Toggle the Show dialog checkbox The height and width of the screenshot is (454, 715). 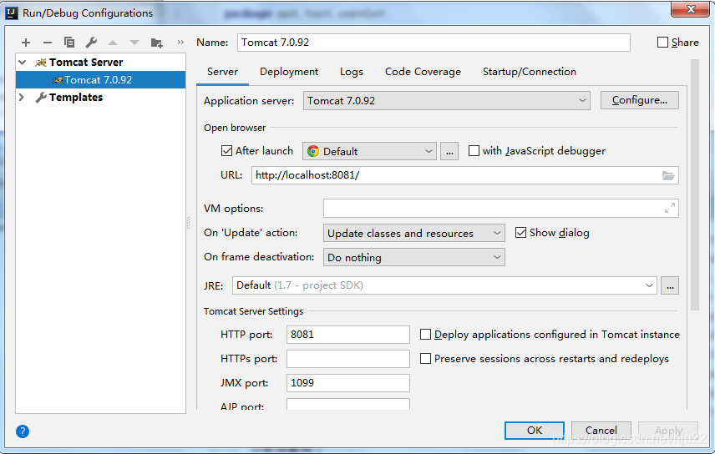tap(520, 233)
